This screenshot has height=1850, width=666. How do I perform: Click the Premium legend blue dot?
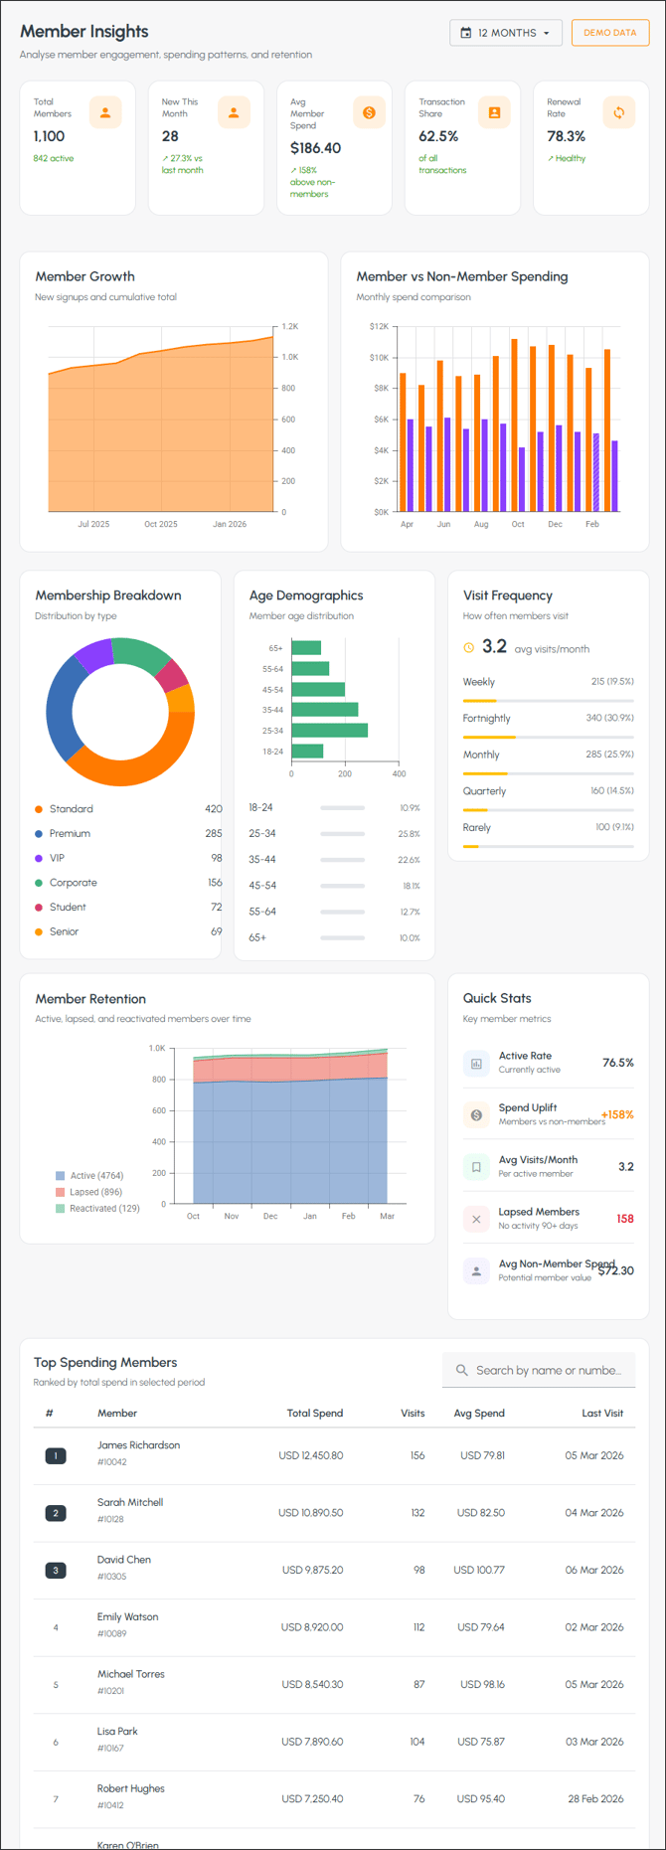click(x=39, y=834)
